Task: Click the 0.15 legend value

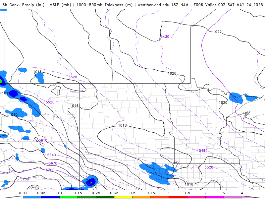Action: pyautogui.click(x=78, y=193)
